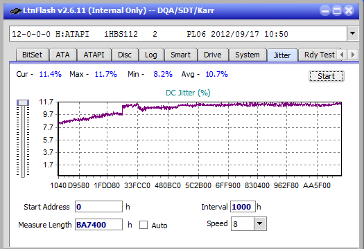Click the Interval input field
Viewport: 364px width, 249px height.
click(243, 207)
